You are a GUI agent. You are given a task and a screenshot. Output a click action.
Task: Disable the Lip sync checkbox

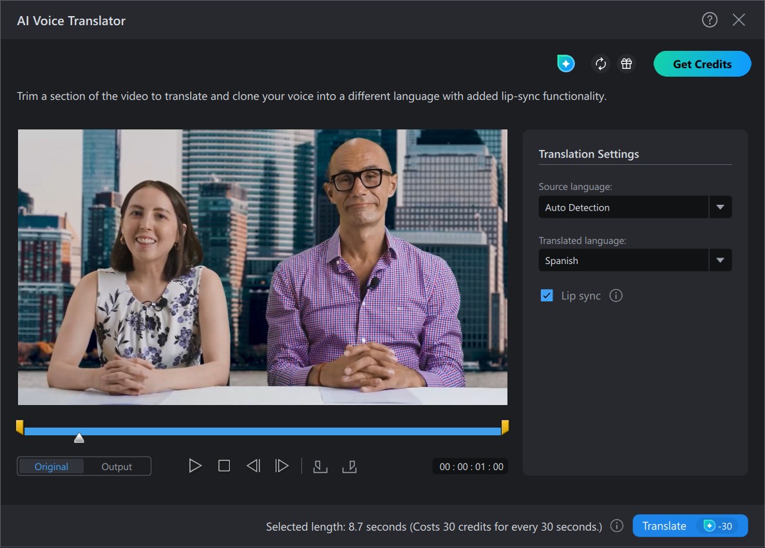tap(547, 296)
